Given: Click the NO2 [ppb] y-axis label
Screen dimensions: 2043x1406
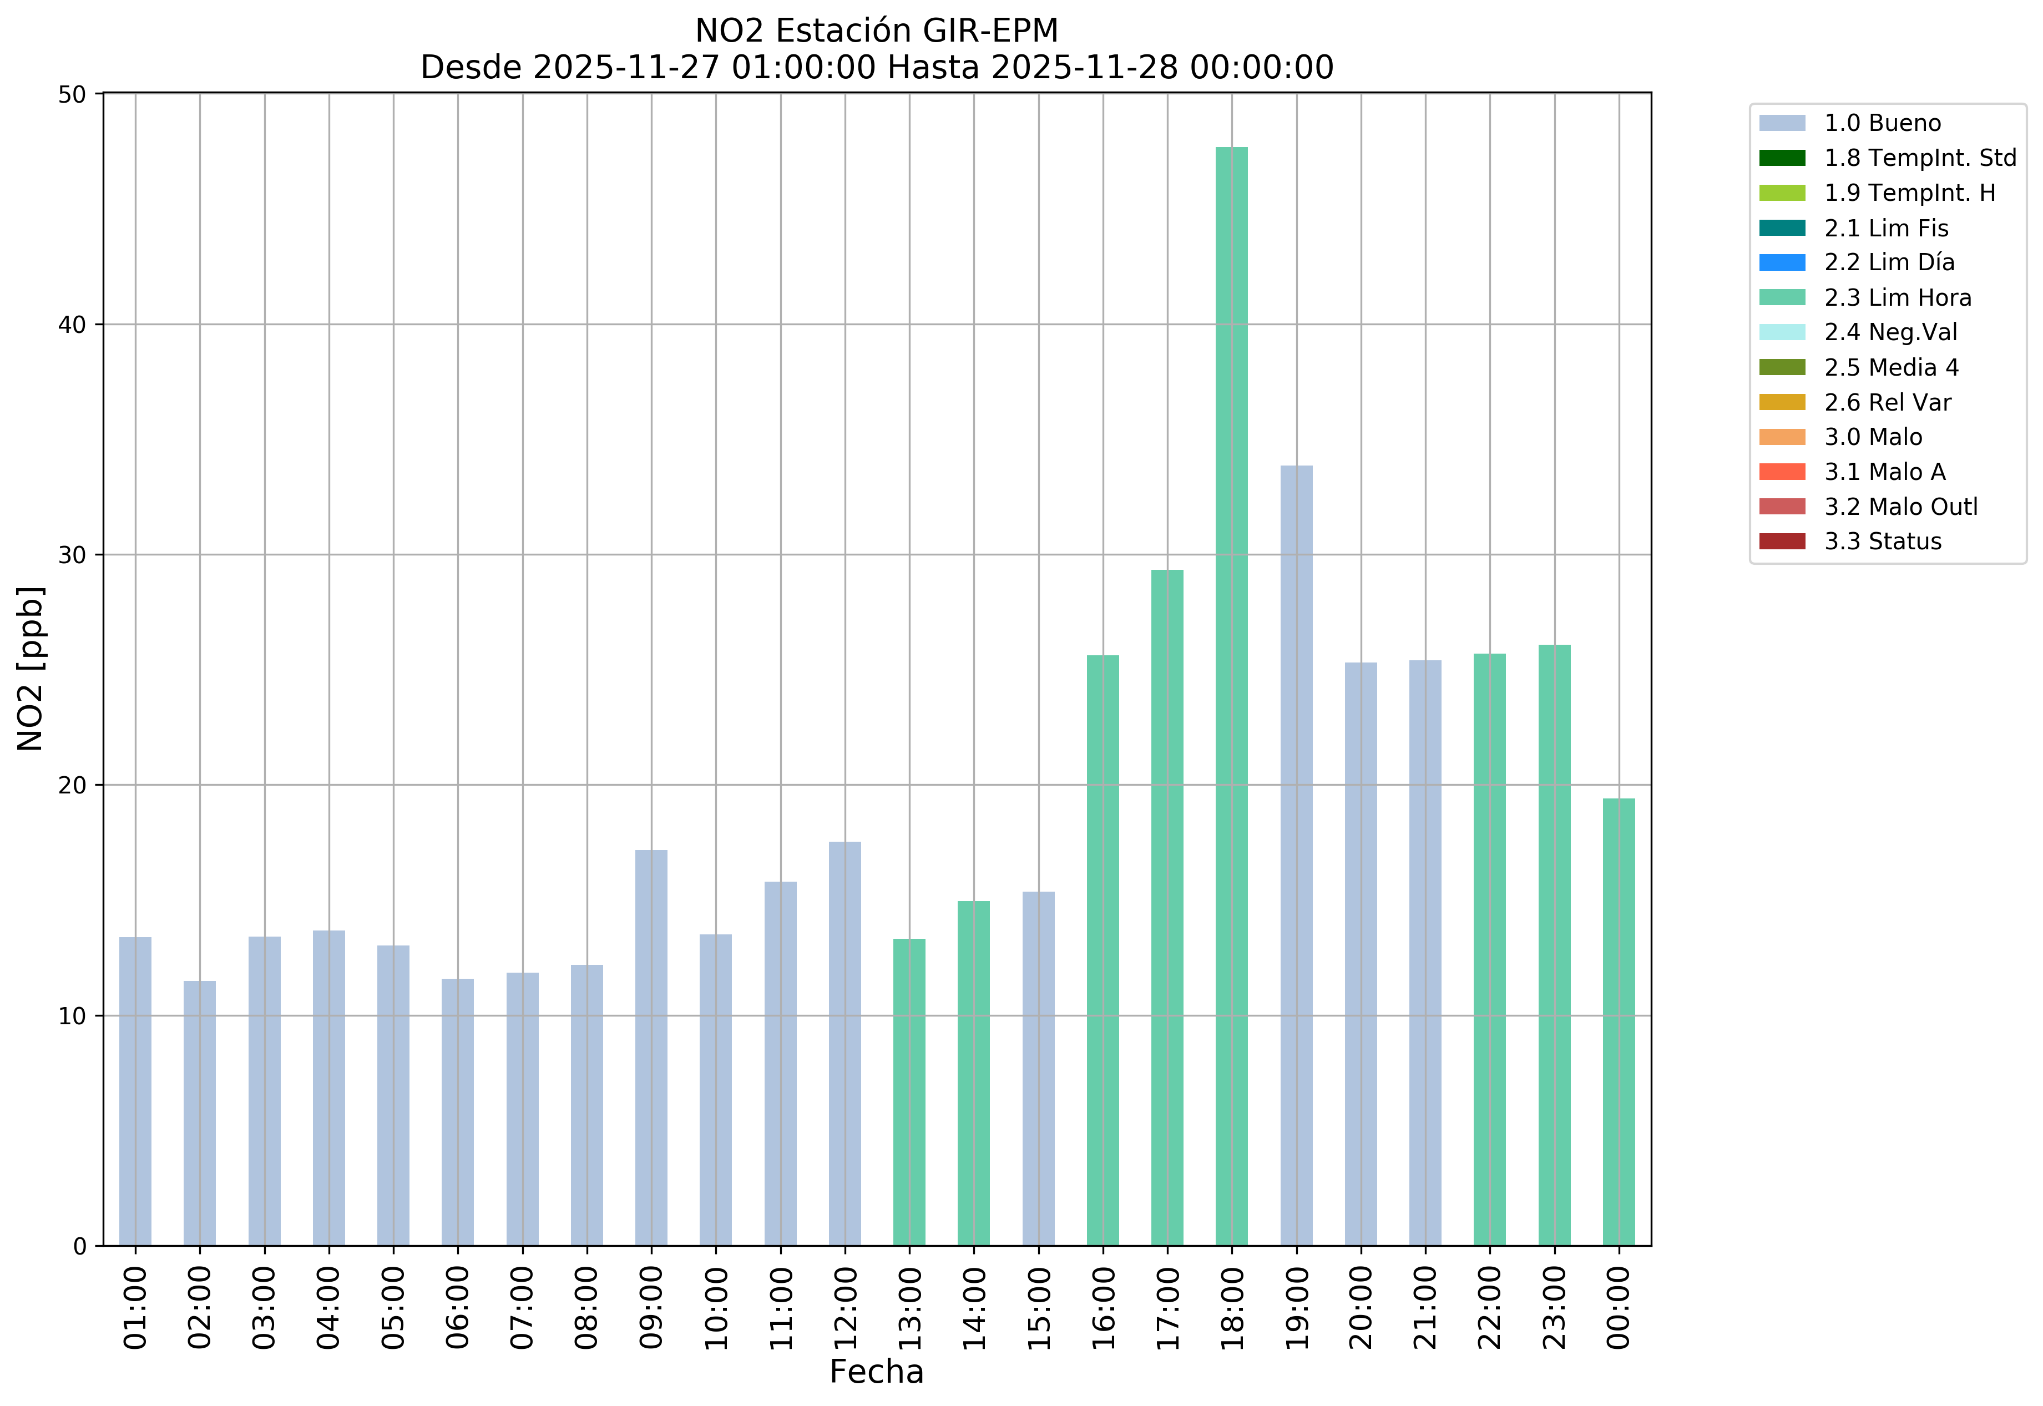Looking at the screenshot, I should (x=31, y=669).
